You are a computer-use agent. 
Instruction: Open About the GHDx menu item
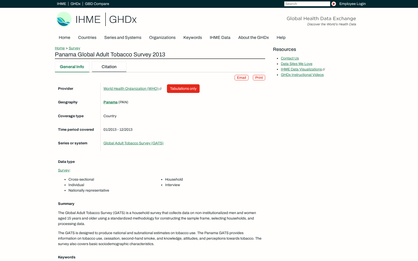pos(253,38)
